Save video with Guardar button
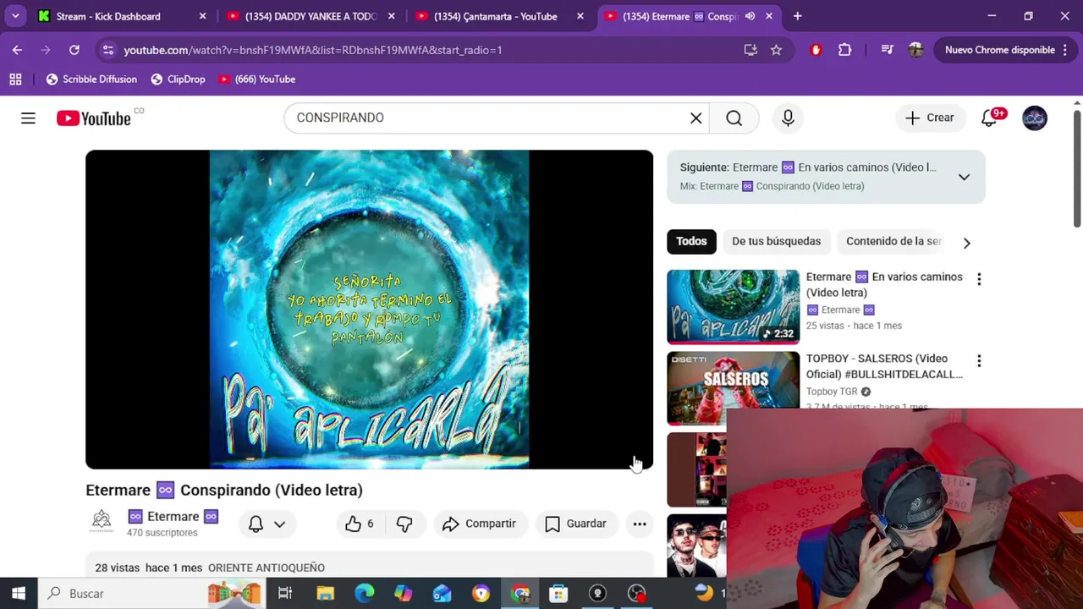 coord(576,524)
